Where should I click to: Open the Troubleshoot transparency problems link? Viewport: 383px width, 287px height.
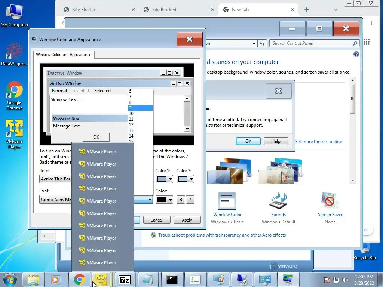pos(222,235)
